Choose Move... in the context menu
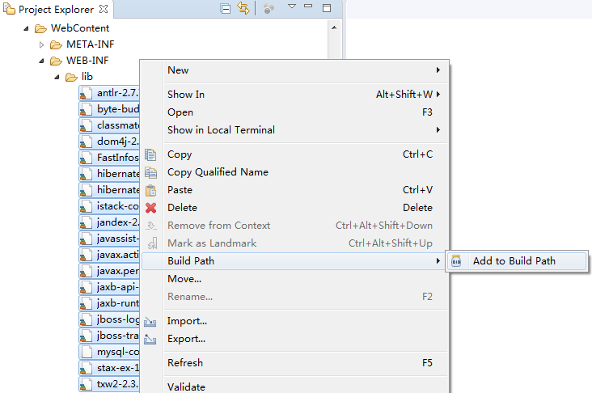The image size is (592, 393). 294,279
